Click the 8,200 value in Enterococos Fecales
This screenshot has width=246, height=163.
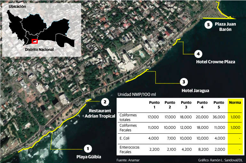click(x=203, y=149)
